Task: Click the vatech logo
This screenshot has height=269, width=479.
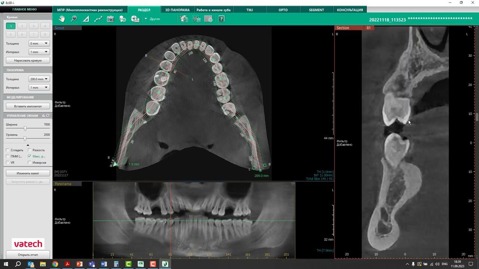Action: point(28,244)
